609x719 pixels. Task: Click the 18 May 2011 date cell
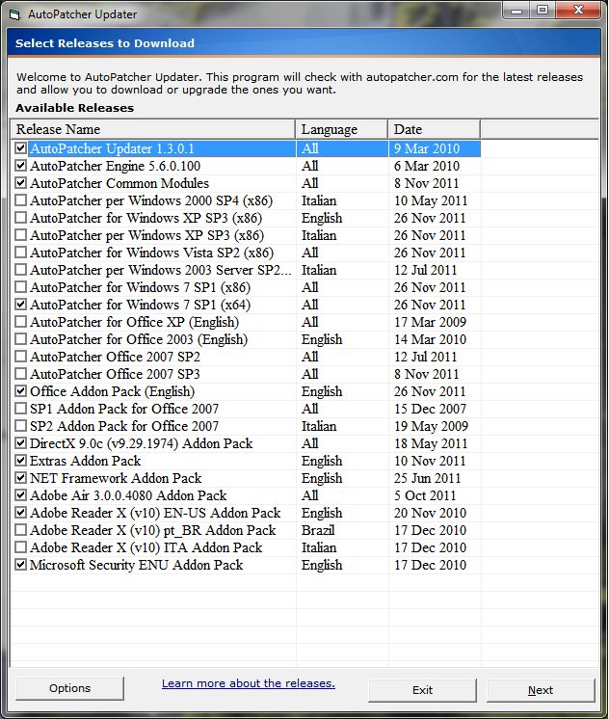[x=431, y=443]
